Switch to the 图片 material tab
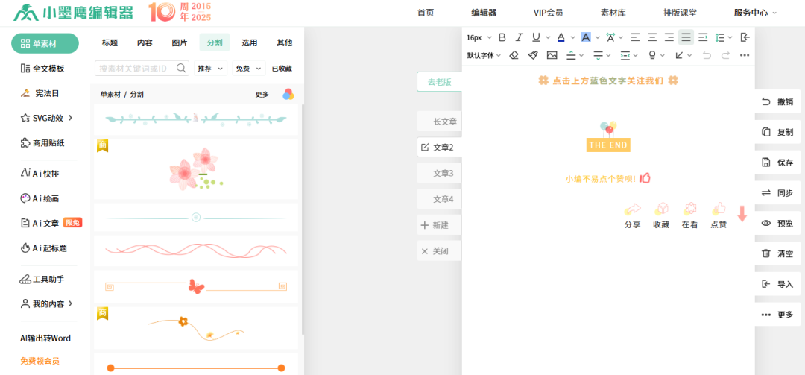Viewport: 805px width, 375px height. pyautogui.click(x=180, y=42)
